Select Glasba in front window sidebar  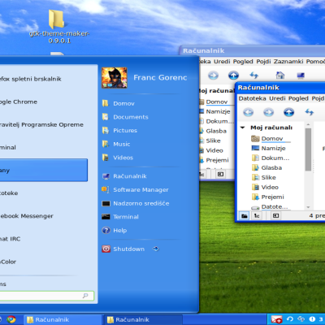(x=266, y=168)
